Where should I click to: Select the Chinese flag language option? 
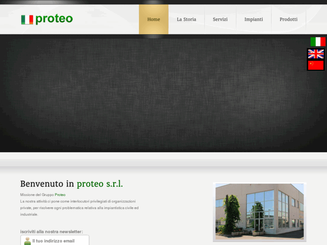click(x=316, y=65)
